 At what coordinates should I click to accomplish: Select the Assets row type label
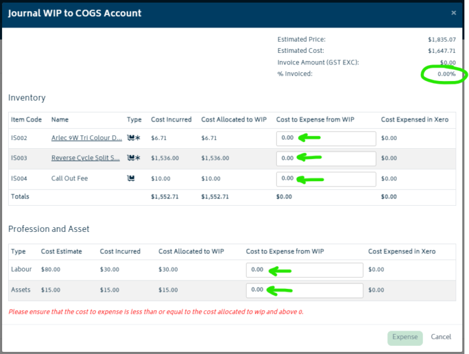(x=21, y=290)
